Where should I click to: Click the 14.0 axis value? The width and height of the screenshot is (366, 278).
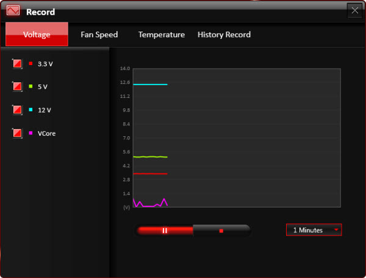pyautogui.click(x=125, y=68)
